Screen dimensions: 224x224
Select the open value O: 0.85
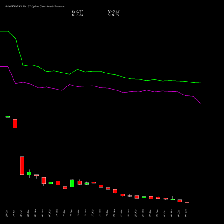pos(78,15)
